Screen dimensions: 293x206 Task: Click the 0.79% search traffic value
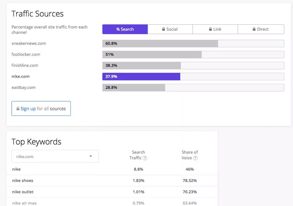tap(139, 203)
